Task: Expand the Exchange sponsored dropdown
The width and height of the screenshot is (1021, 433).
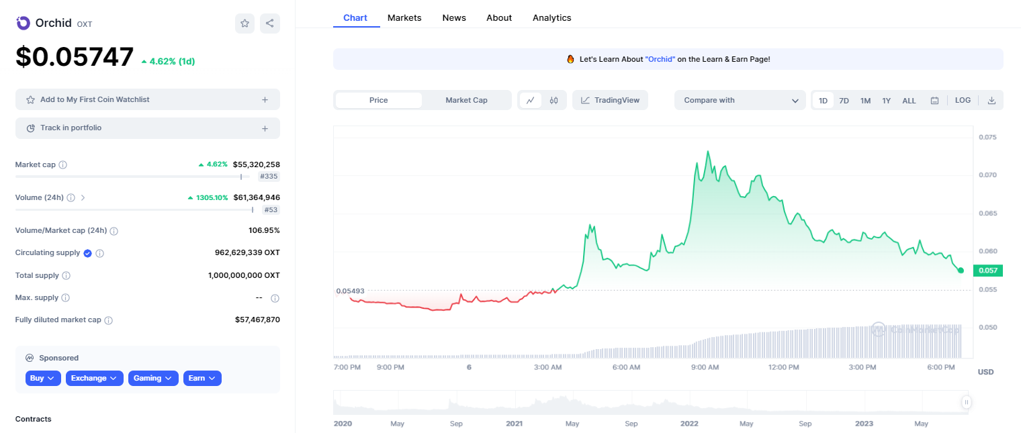Action: 95,379
